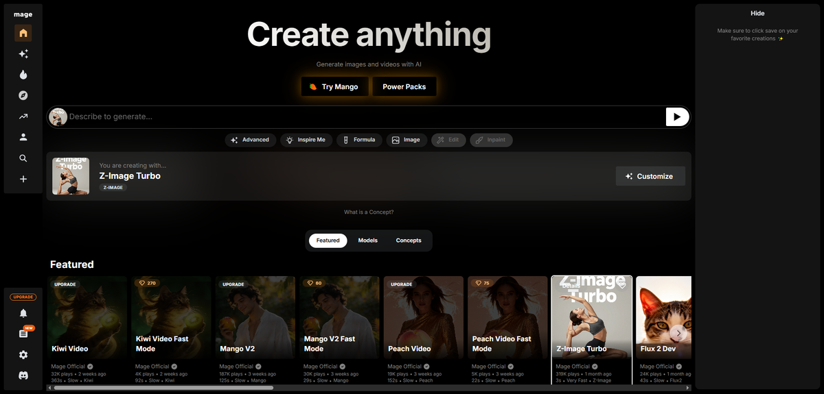Open the Peach Video card
The width and height of the screenshot is (824, 394).
(424, 317)
